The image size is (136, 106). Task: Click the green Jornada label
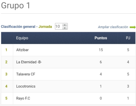tap(45, 27)
